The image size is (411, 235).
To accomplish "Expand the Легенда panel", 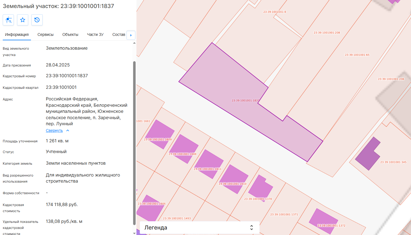I will click(x=199, y=228).
